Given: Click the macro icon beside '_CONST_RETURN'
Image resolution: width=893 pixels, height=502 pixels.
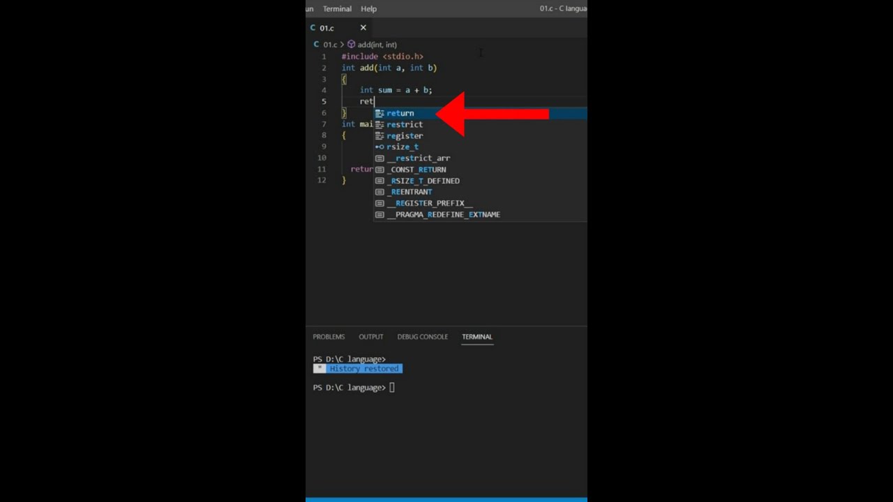Looking at the screenshot, I should (380, 169).
